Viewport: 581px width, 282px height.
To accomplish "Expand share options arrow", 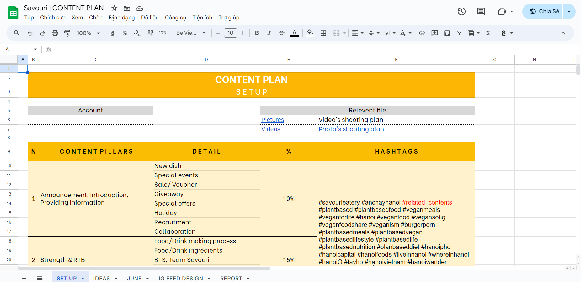I will coord(569,12).
